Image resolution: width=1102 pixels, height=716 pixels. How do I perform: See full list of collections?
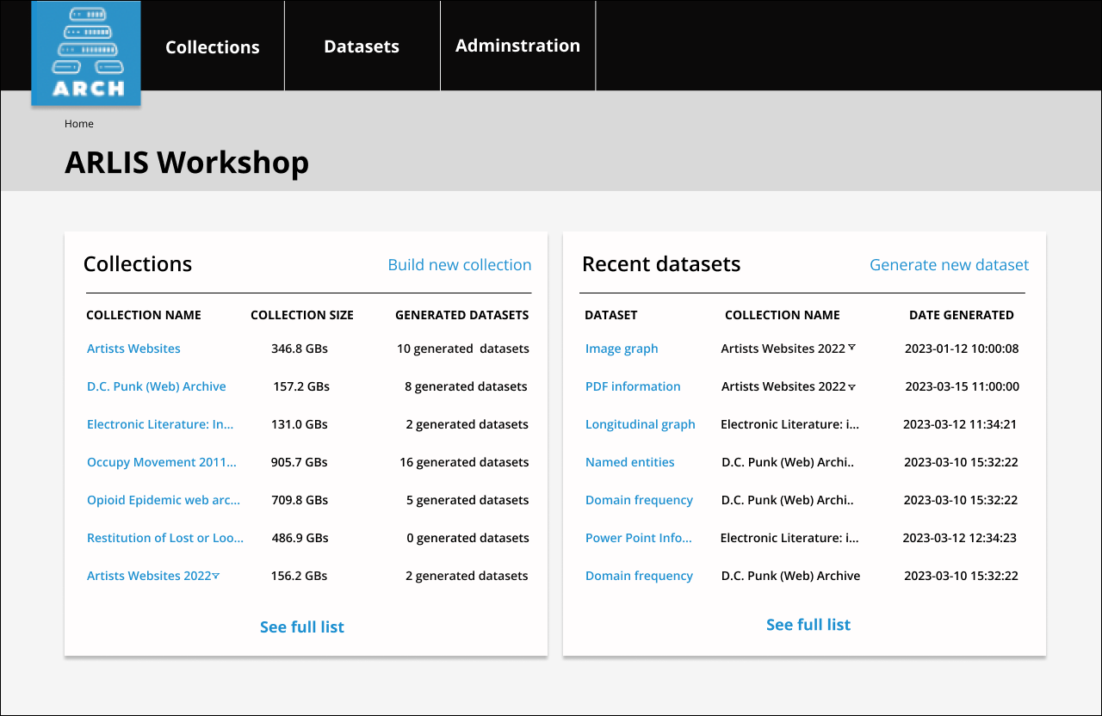[x=302, y=627]
